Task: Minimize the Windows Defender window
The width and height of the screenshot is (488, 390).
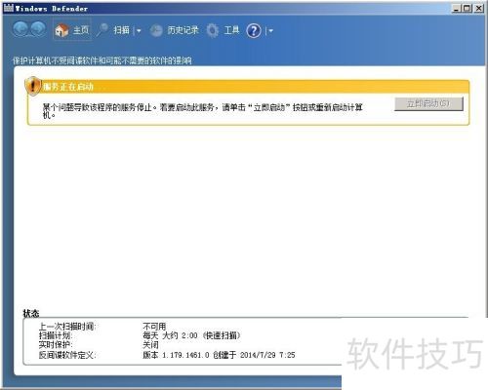Action: [x=457, y=9]
